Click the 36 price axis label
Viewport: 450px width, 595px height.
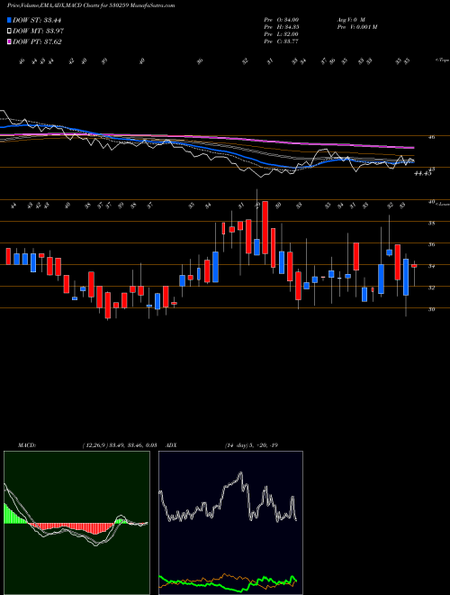pos(431,244)
